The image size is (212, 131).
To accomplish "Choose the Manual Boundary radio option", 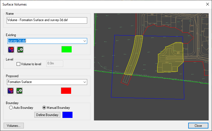I will (44, 108).
